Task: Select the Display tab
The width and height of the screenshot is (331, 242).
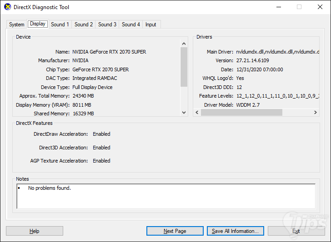Action: [x=38, y=24]
